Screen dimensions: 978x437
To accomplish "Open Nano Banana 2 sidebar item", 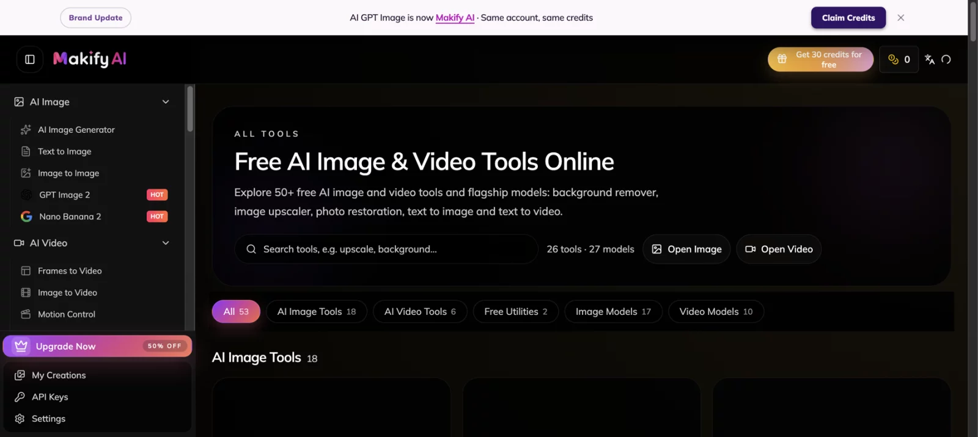I will click(95, 217).
